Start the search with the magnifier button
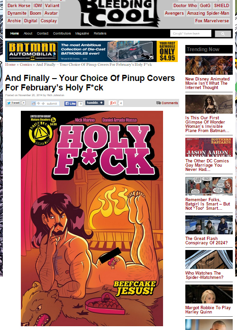Viewport: 237px width, 330px height. coord(223,34)
